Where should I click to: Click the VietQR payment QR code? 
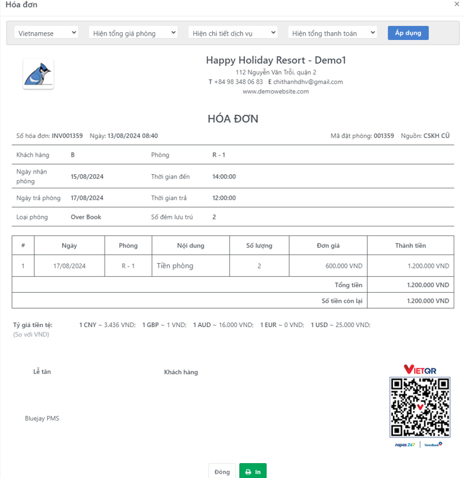coord(420,407)
